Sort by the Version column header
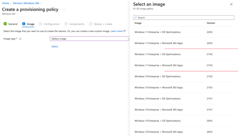Image resolution: width=238 pixels, height=136 pixels. (x=211, y=23)
